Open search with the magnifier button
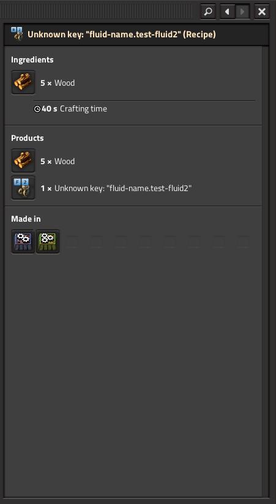The height and width of the screenshot is (504, 276). point(208,12)
